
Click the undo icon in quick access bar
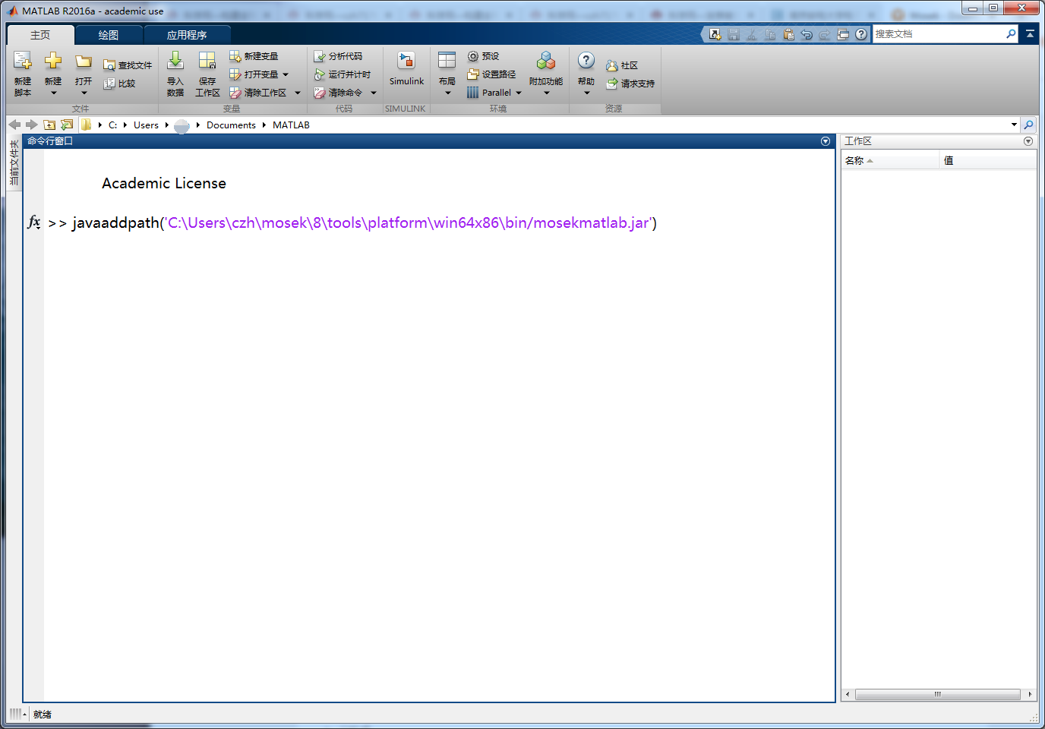pos(807,34)
